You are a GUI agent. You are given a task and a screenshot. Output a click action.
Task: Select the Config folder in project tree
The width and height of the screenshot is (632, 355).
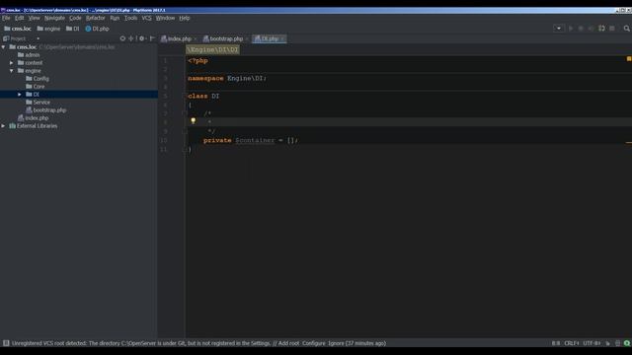[38, 79]
